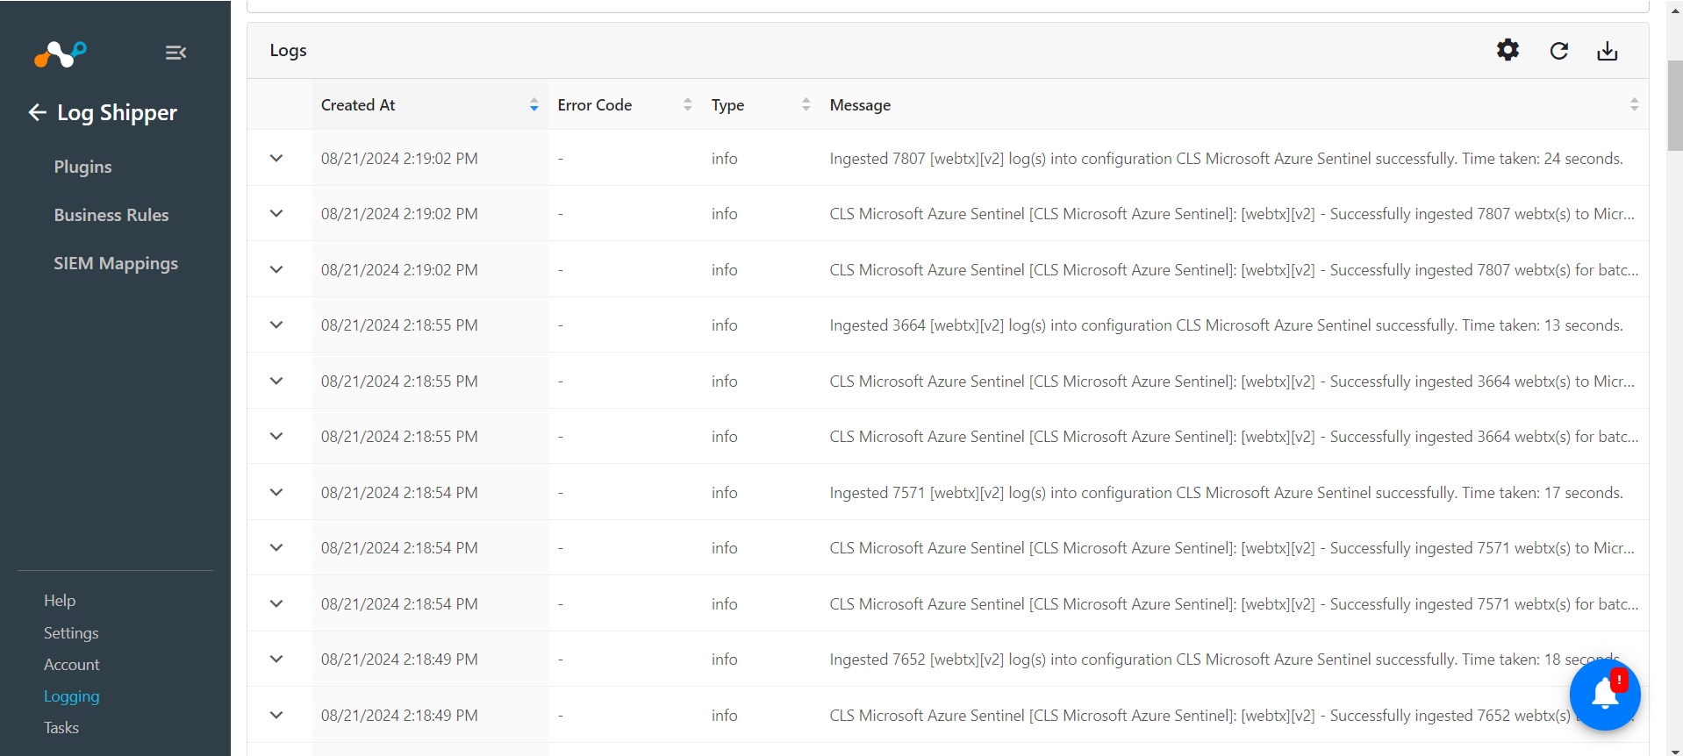
Task: Click timestamp of the 'Ingested 3664 [webtx][v2]' row
Action: (x=399, y=325)
